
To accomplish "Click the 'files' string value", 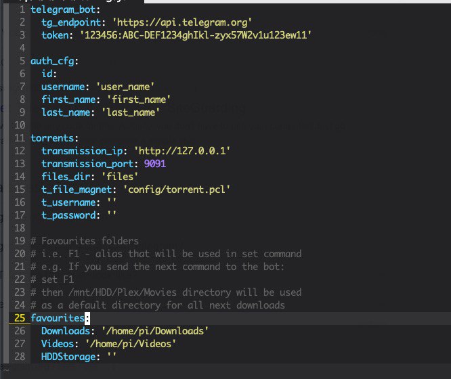I will click(120, 177).
